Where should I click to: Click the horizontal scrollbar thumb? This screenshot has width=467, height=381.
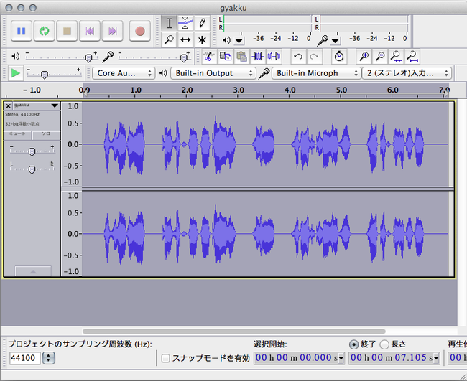click(x=234, y=331)
